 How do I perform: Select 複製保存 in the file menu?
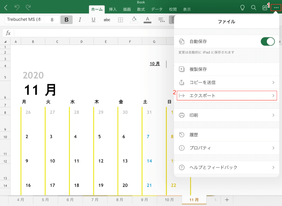(x=227, y=69)
